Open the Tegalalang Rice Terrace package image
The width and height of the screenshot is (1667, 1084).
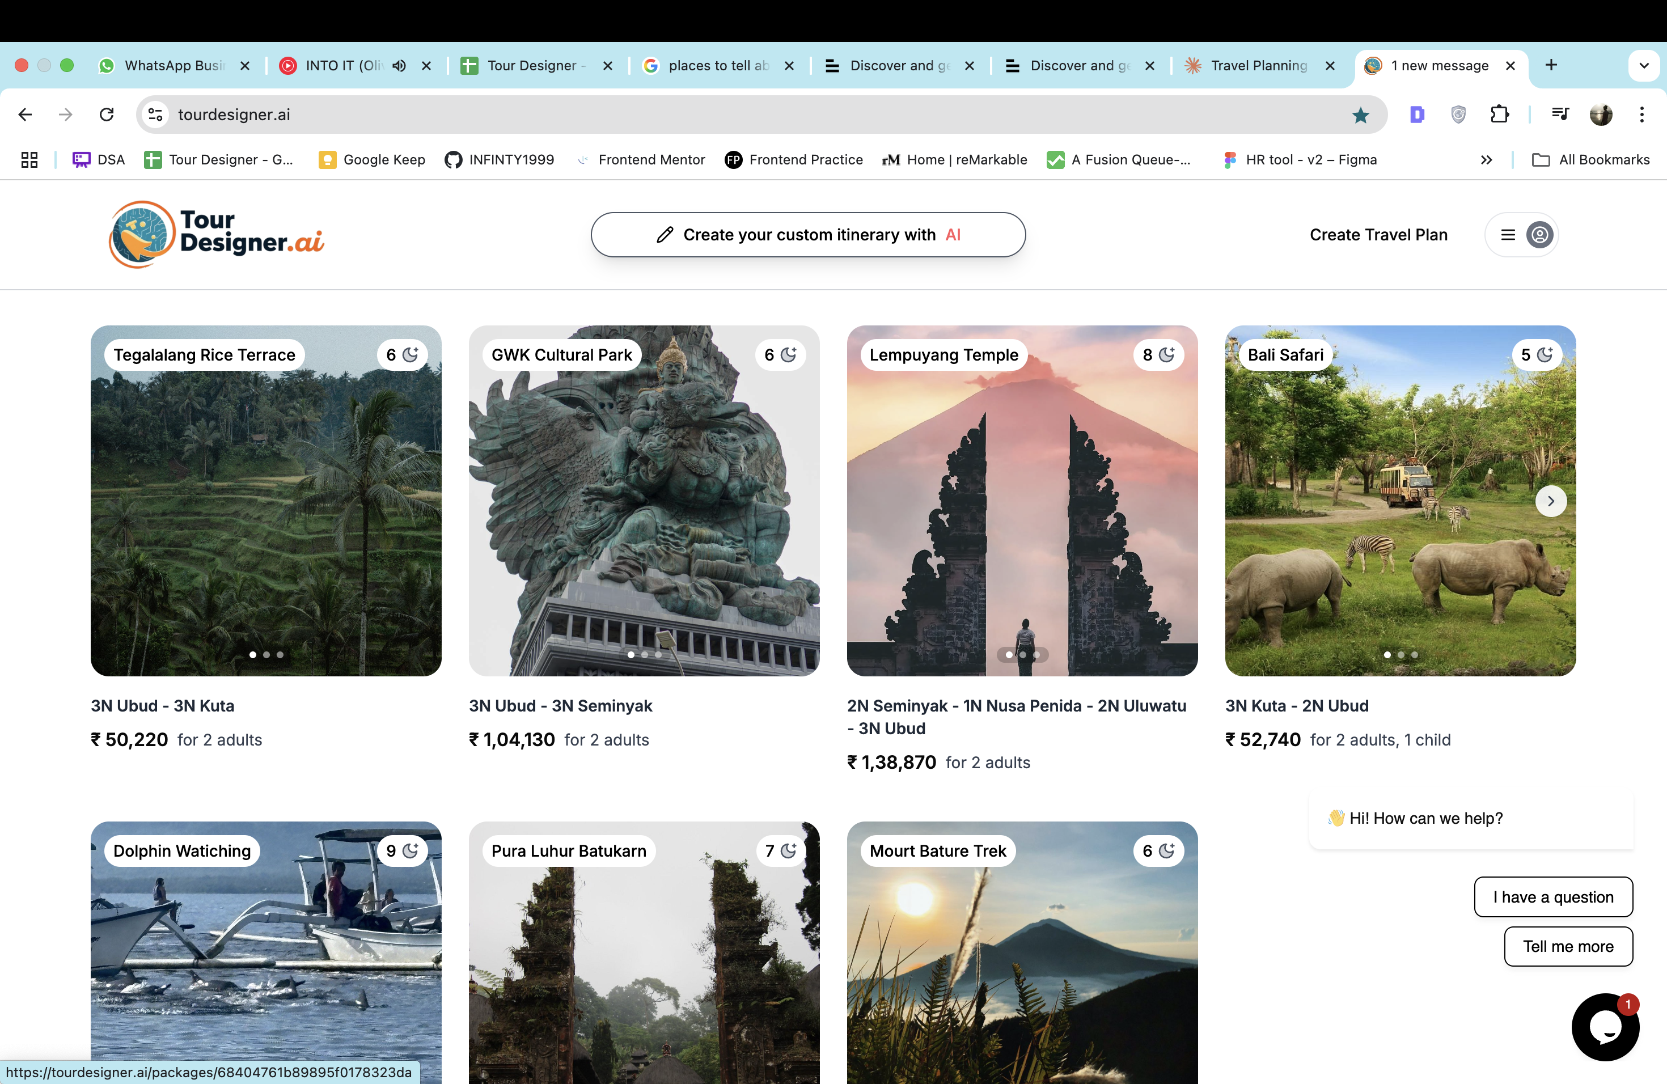point(266,501)
